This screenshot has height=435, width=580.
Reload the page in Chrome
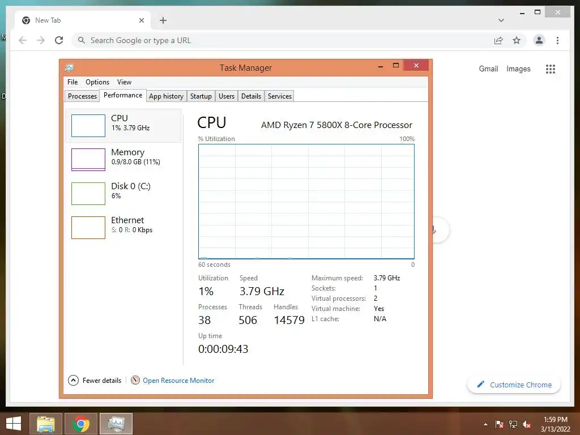(59, 40)
